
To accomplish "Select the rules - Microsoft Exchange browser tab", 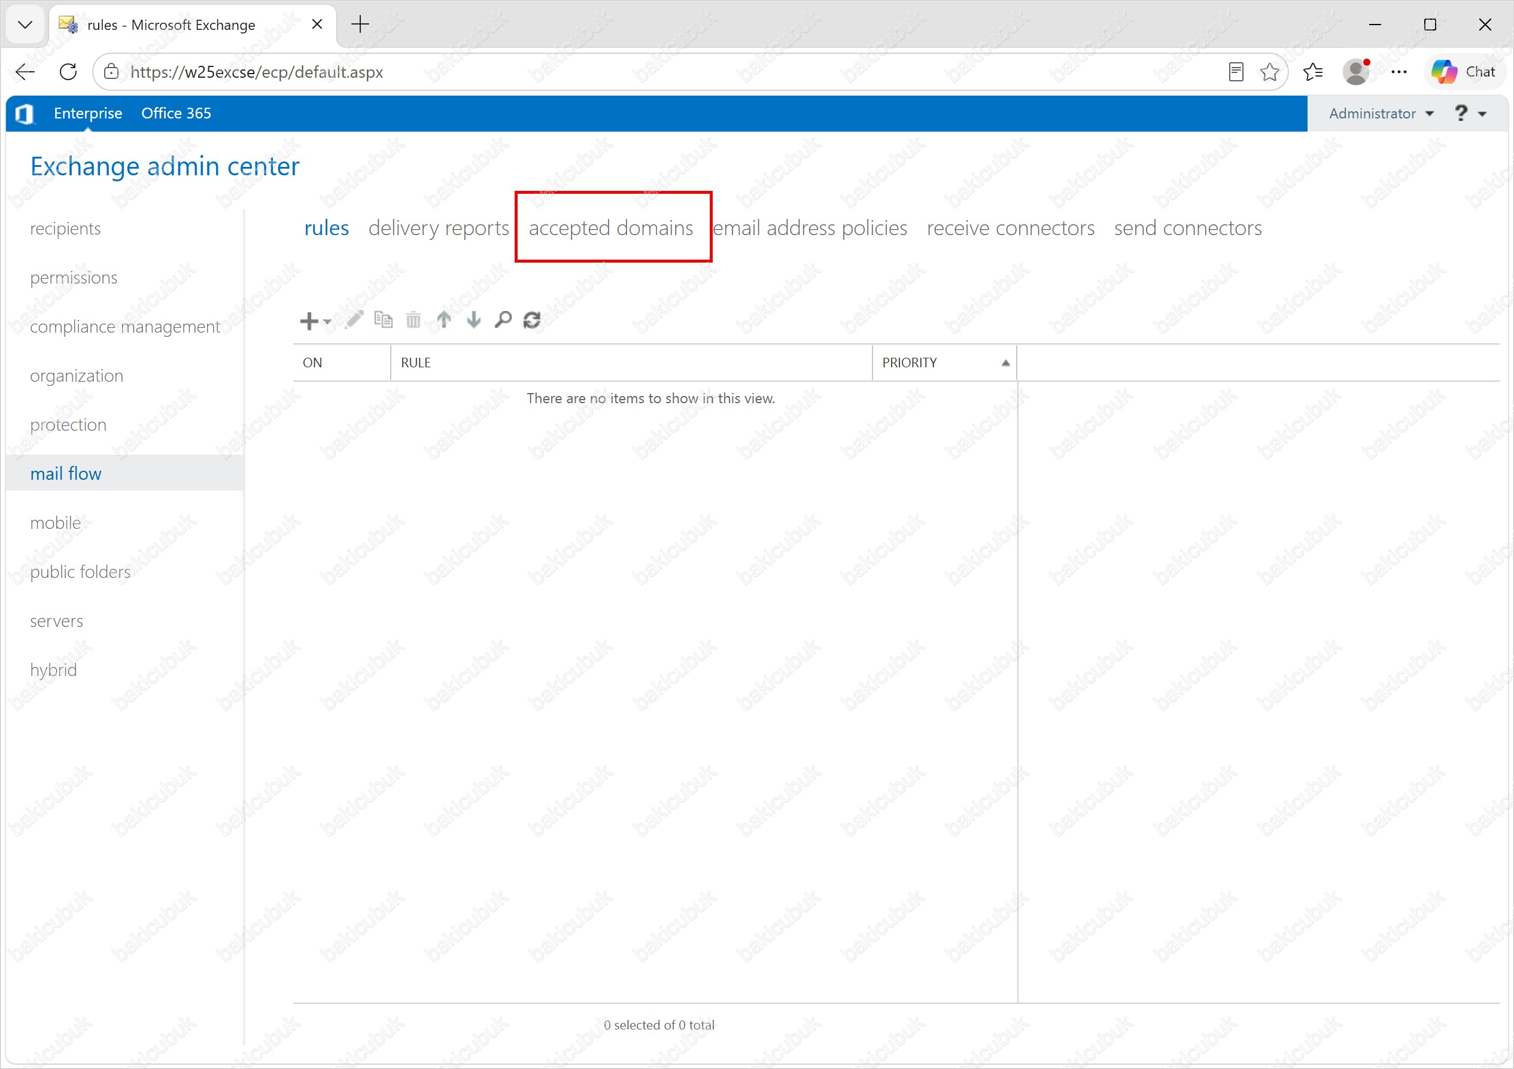I will [x=191, y=25].
